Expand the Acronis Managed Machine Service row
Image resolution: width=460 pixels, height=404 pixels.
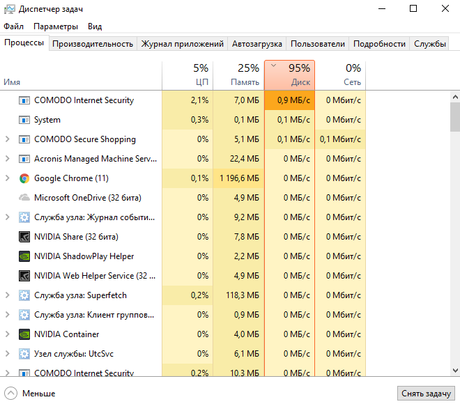8,159
